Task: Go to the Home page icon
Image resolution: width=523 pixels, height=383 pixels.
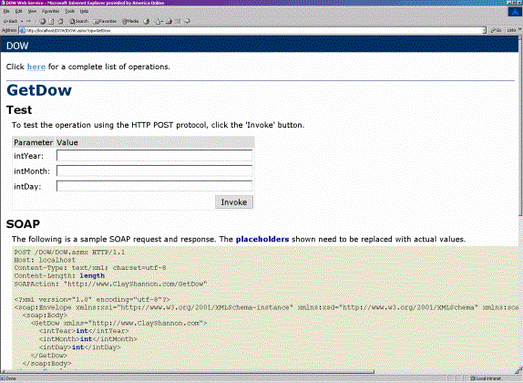Action: [x=60, y=21]
